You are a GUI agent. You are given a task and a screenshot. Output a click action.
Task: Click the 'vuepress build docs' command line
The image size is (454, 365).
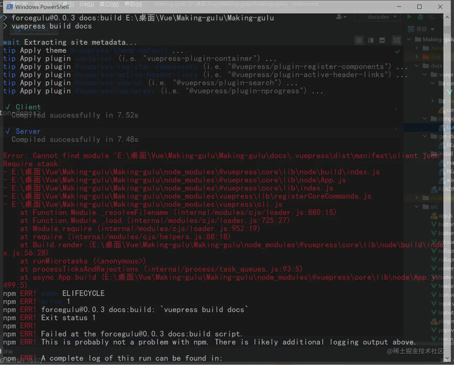[x=52, y=26]
